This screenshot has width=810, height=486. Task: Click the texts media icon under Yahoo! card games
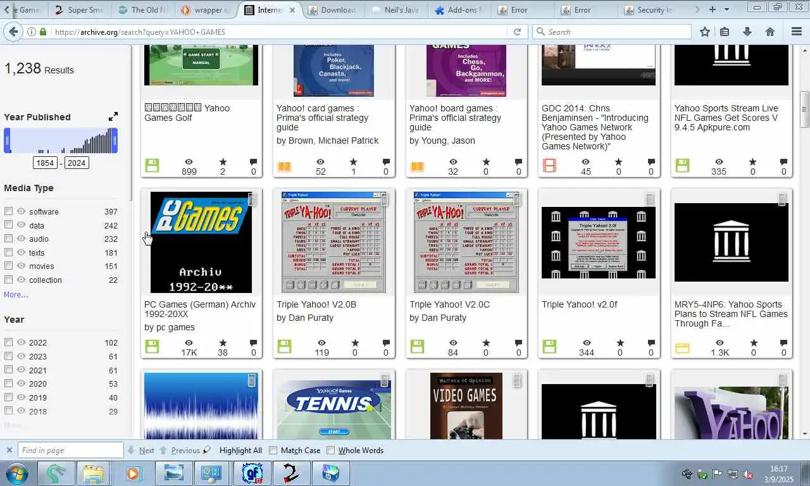(285, 166)
